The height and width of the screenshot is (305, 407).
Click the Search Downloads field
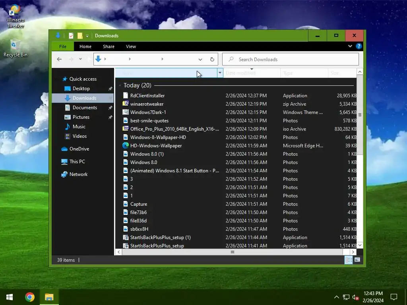click(291, 60)
